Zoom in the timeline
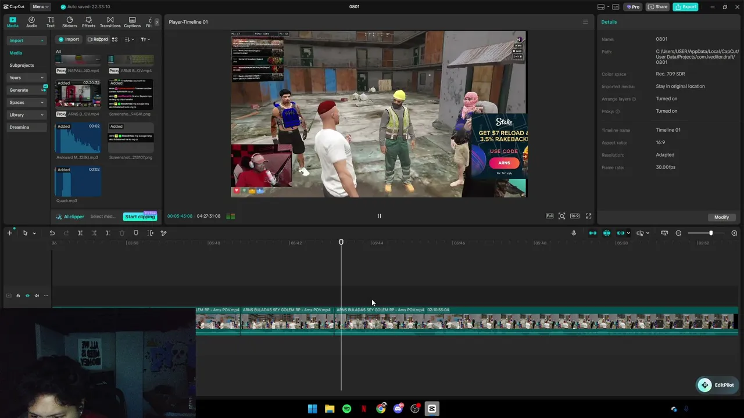 734,233
